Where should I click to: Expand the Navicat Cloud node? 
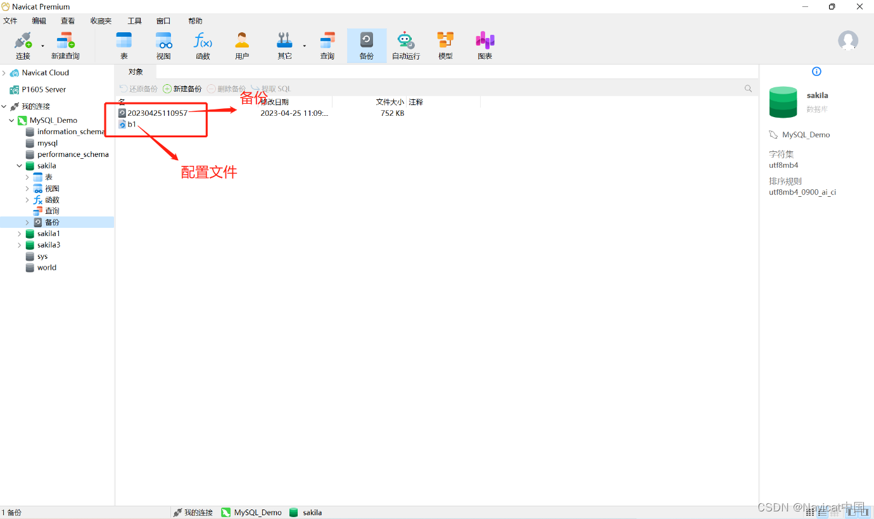(4, 73)
